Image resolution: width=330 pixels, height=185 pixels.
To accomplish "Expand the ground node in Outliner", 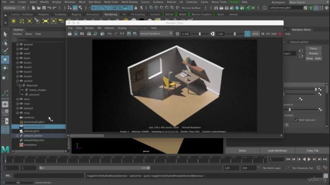I will pyautogui.click(x=18, y=45).
